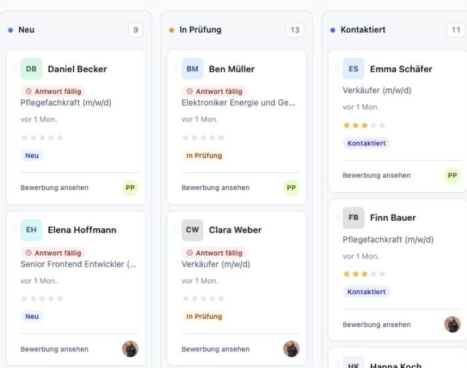Change Emma Schäfer's three-star rating
The height and width of the screenshot is (368, 467).
(x=364, y=125)
